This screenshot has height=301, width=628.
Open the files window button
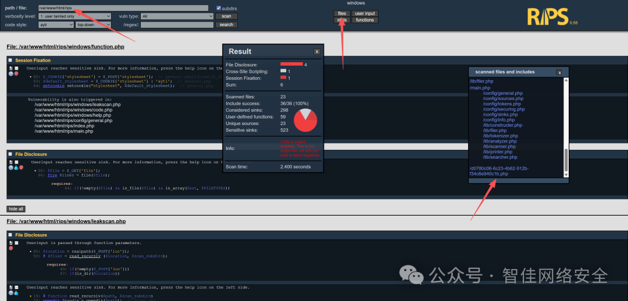tap(342, 13)
